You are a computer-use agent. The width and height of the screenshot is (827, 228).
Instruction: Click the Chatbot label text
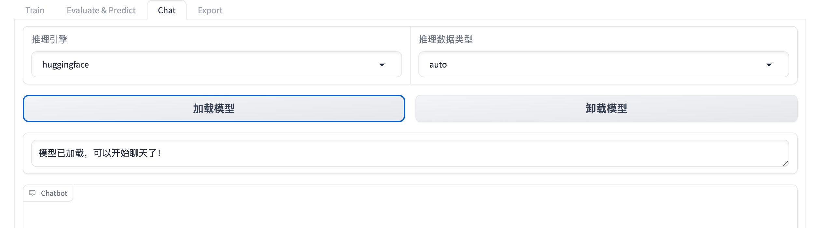coord(54,193)
